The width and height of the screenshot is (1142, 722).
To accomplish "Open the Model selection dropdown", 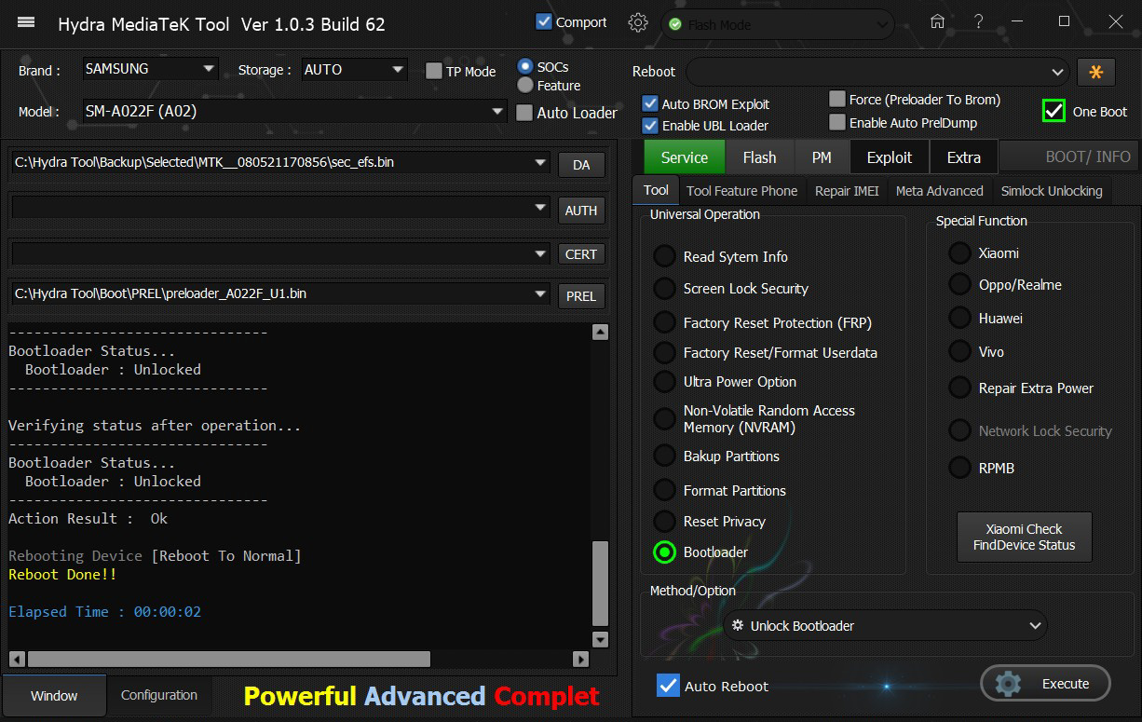I will click(x=497, y=112).
